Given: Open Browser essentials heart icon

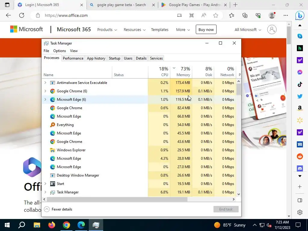Looking at the screenshot, I should click(258, 15).
